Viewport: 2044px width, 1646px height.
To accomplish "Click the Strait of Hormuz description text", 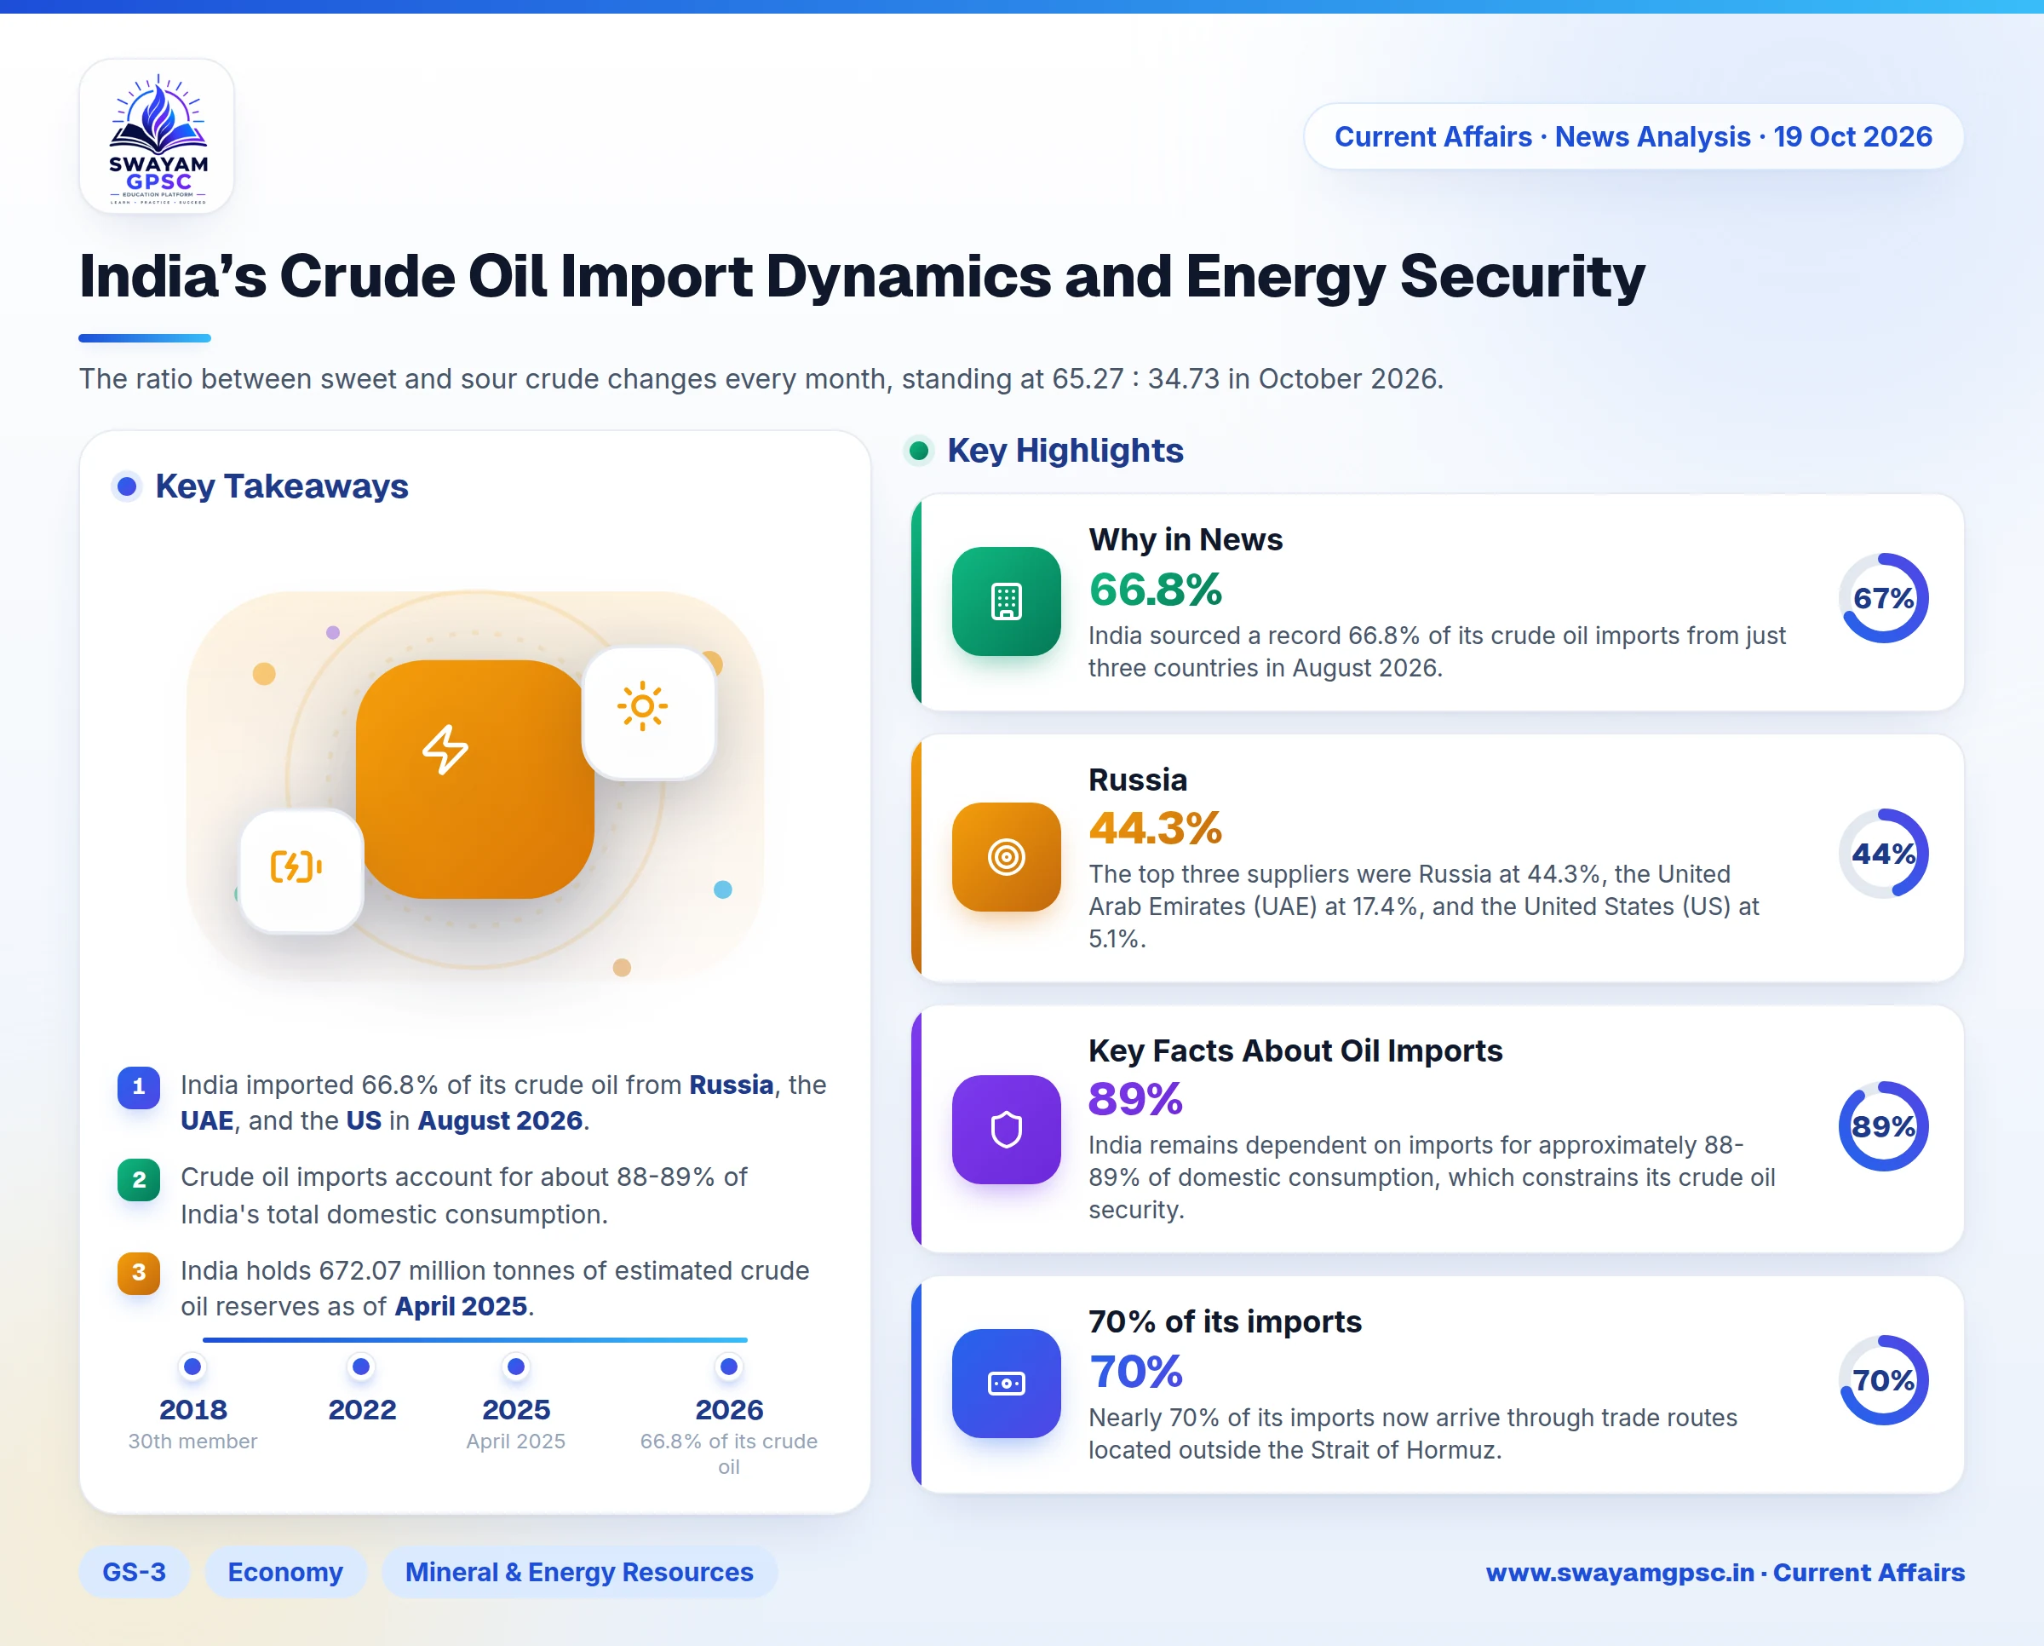I will tap(1413, 1434).
